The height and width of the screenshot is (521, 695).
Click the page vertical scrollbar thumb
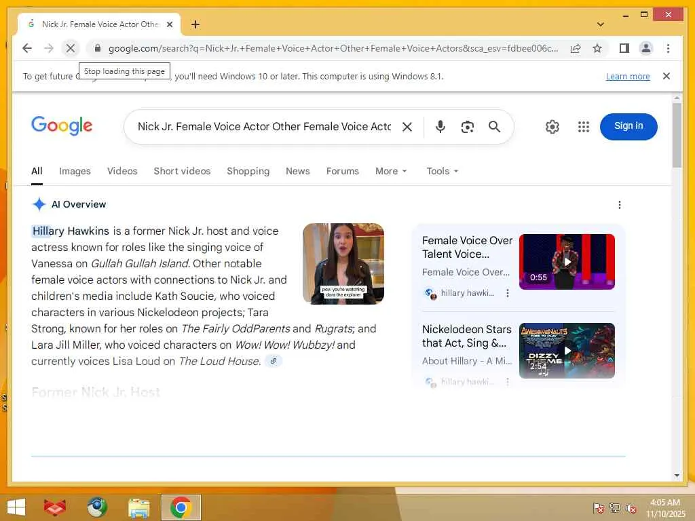tap(677, 135)
